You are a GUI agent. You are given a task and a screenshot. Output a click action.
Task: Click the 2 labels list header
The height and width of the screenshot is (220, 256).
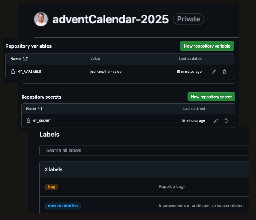pyautogui.click(x=53, y=169)
